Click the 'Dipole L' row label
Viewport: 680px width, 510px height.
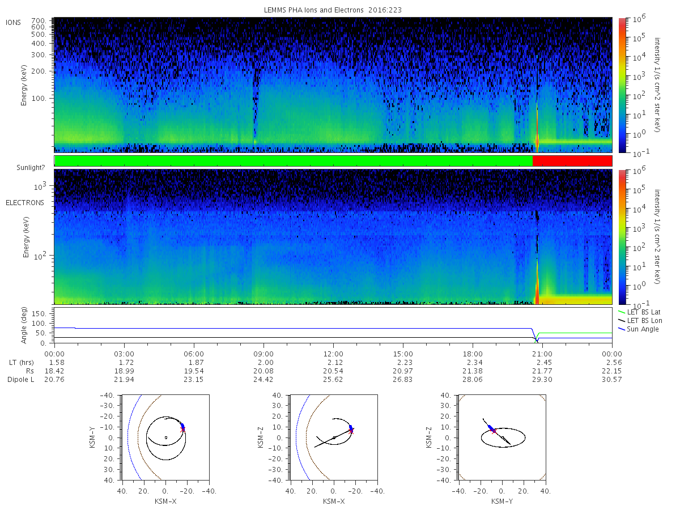20,379
